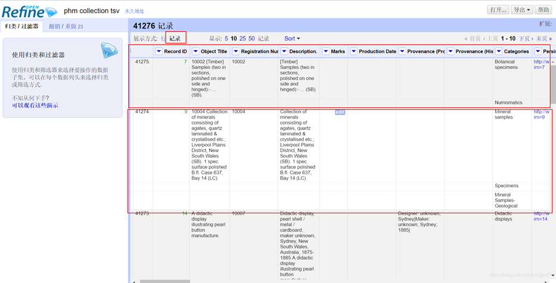Click the blue diamond icon in the facet panel

pyautogui.click(x=108, y=51)
